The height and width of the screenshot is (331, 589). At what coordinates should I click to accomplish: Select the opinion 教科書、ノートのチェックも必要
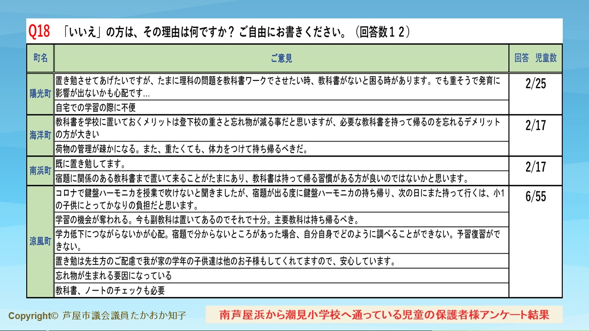[x=281, y=290]
